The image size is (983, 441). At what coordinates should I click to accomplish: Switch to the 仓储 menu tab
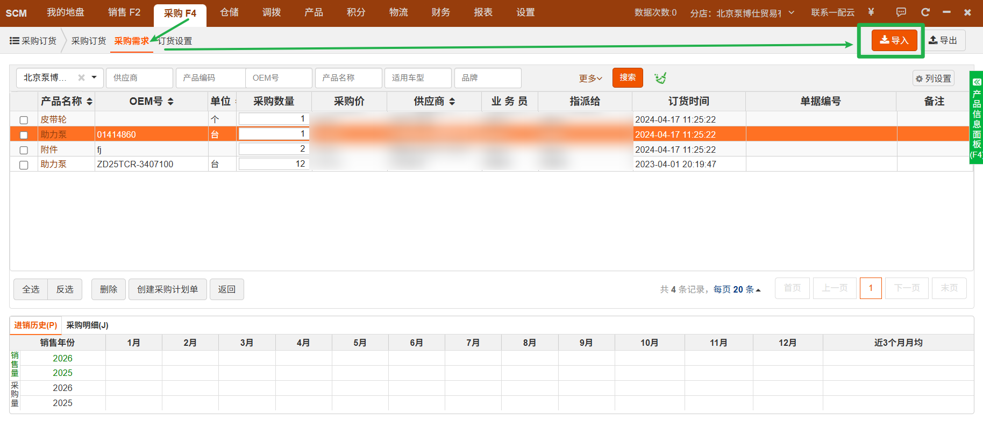pyautogui.click(x=229, y=12)
